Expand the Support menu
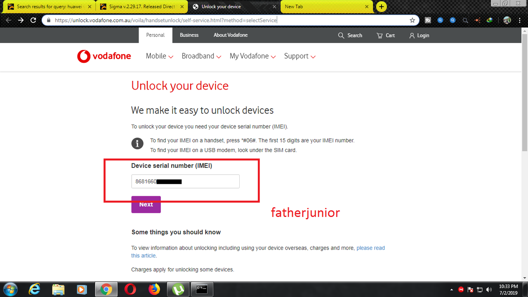528x297 pixels. (300, 56)
